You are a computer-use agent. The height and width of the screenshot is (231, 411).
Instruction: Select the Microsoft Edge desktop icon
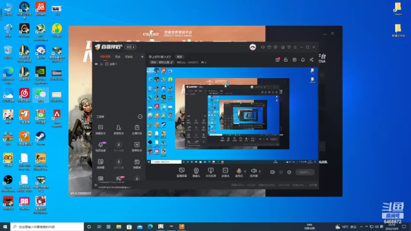[8, 75]
